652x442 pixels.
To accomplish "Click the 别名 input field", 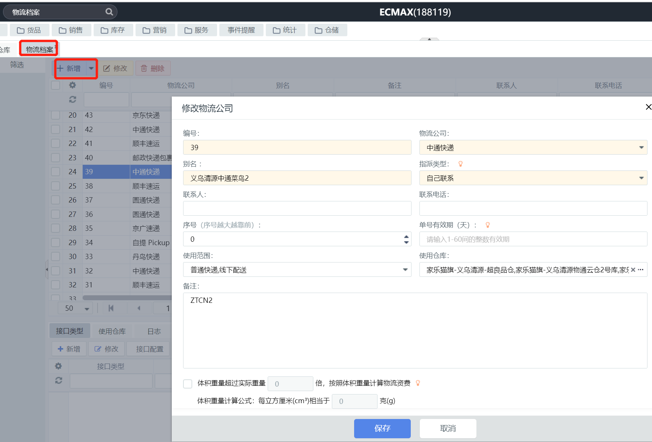I will (297, 178).
